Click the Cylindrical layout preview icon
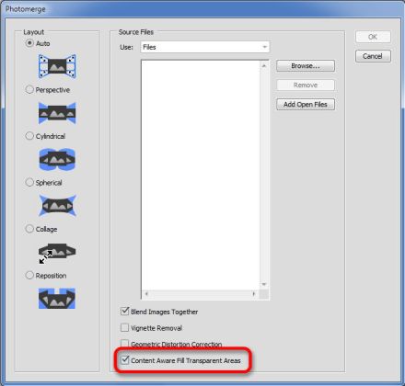Image resolution: width=405 pixels, height=386 pixels. click(x=57, y=159)
